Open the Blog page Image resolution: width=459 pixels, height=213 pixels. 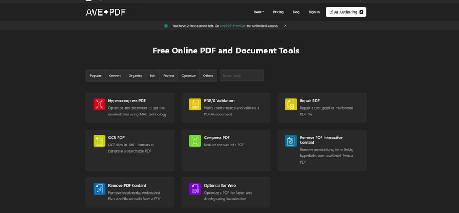pos(296,12)
